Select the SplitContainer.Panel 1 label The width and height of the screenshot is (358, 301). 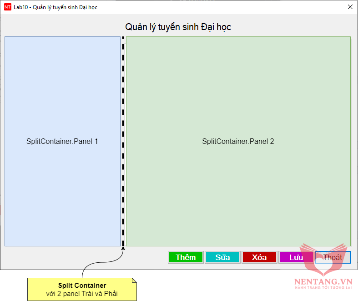tap(62, 141)
